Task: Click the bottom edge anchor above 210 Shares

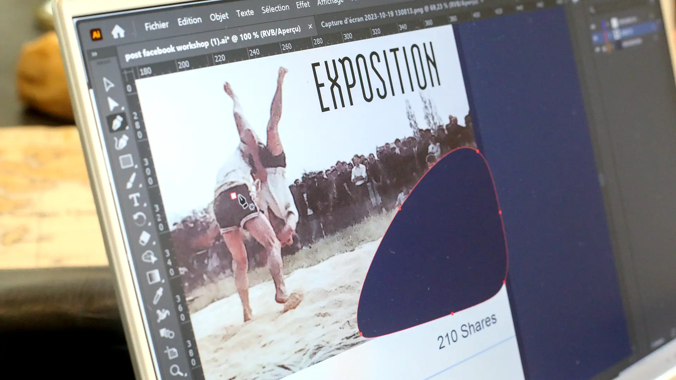Action: (x=452, y=313)
